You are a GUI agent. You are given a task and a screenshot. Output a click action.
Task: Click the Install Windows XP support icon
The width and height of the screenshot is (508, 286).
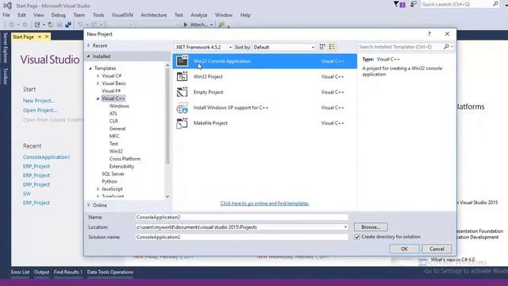[182, 108]
